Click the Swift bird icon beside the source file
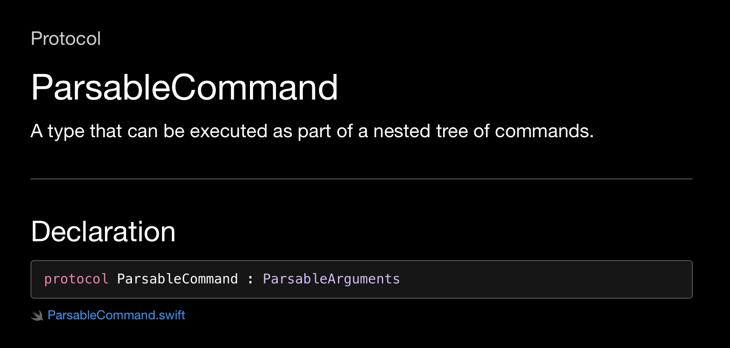The image size is (730, 348). coord(37,315)
